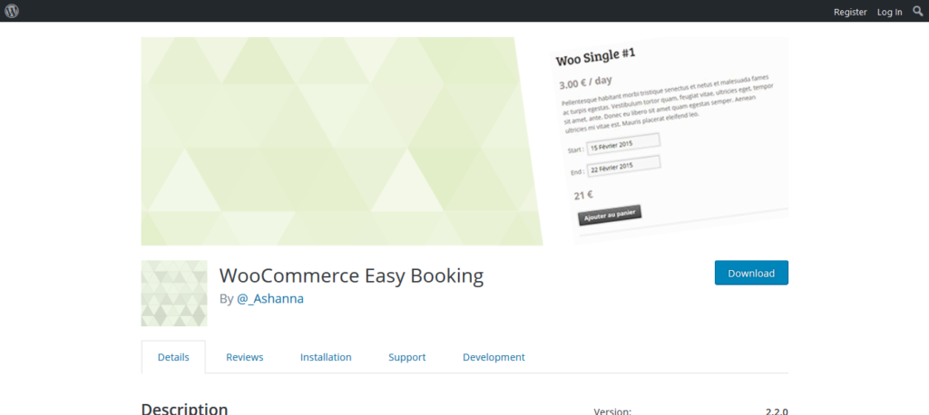Click the plugin banner image

click(464, 141)
